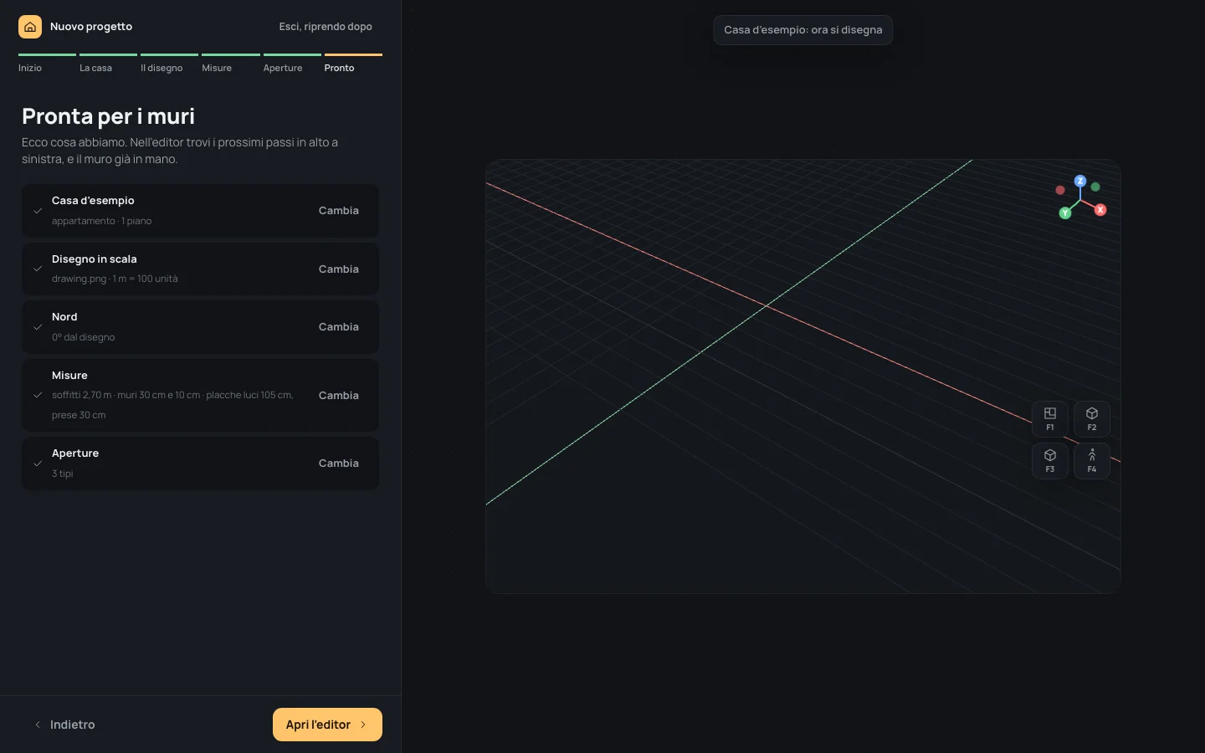The width and height of the screenshot is (1205, 753).
Task: Click the arrow chevron on Apri l'editor
Action: pos(363,725)
